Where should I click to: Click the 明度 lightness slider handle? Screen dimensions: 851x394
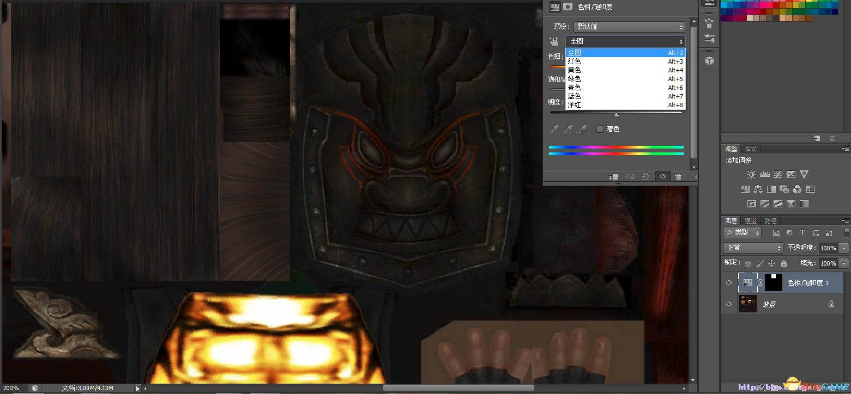(616, 115)
